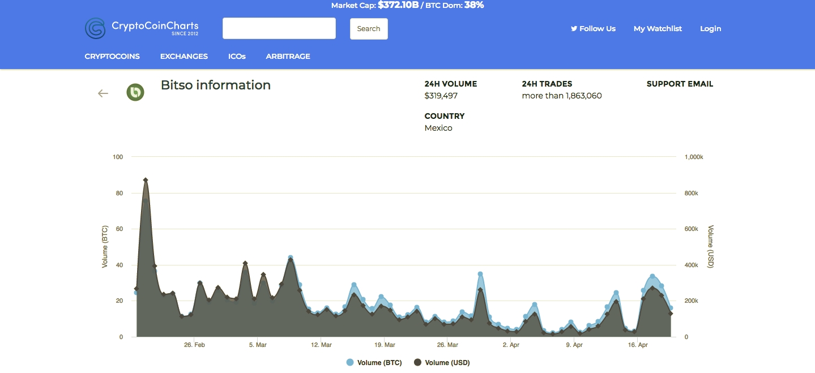Click the Volume (USD) vertical axis title
Image resolution: width=815 pixels, height=373 pixels.
coord(711,247)
